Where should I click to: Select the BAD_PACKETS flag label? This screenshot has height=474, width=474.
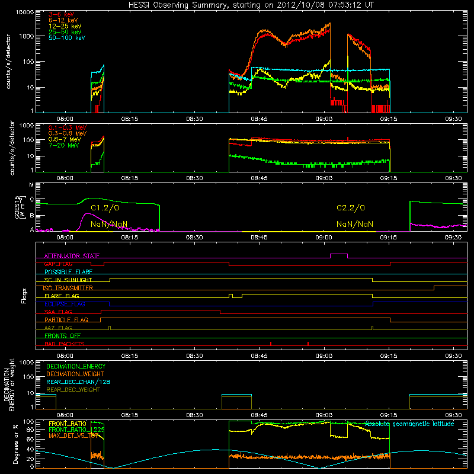[x=65, y=344]
